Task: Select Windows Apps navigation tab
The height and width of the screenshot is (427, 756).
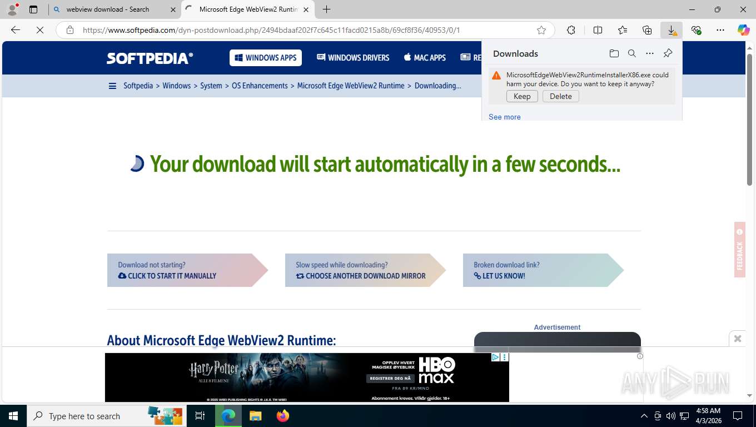Action: pyautogui.click(x=266, y=58)
